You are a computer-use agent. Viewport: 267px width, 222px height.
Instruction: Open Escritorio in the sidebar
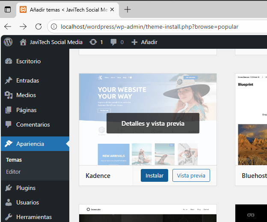[28, 61]
